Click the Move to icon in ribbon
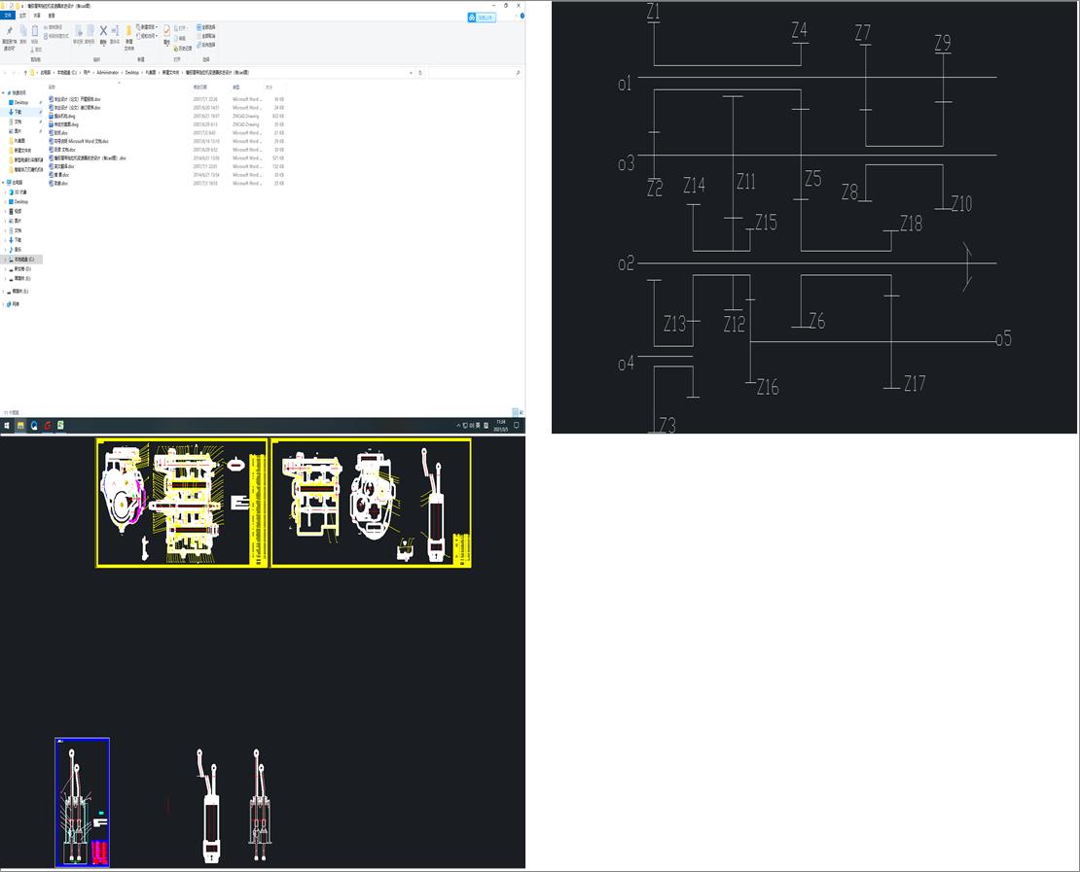This screenshot has width=1080, height=872. point(78,31)
